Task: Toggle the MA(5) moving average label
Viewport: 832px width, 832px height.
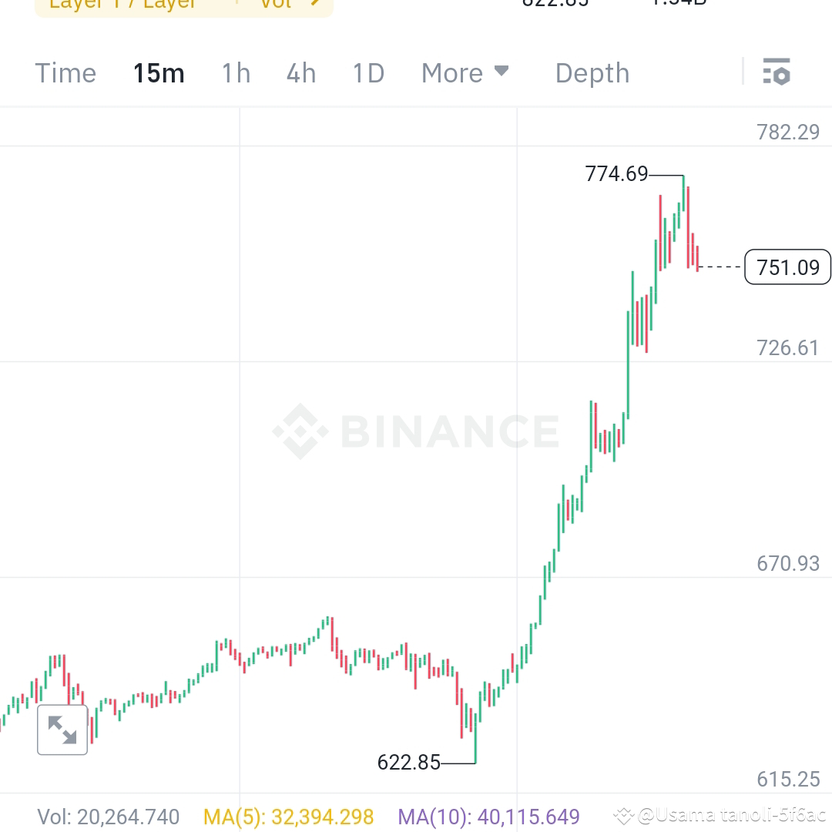Action: 288,817
